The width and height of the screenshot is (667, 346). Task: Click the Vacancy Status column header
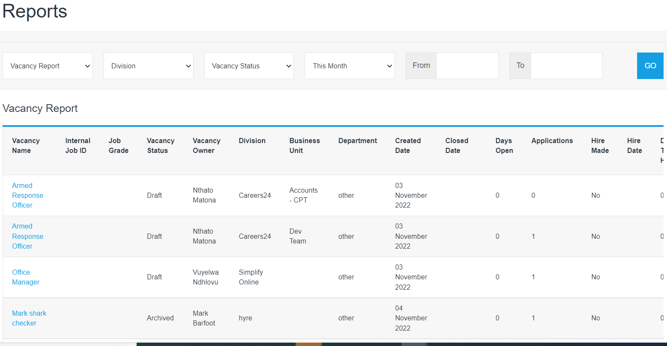(161, 146)
